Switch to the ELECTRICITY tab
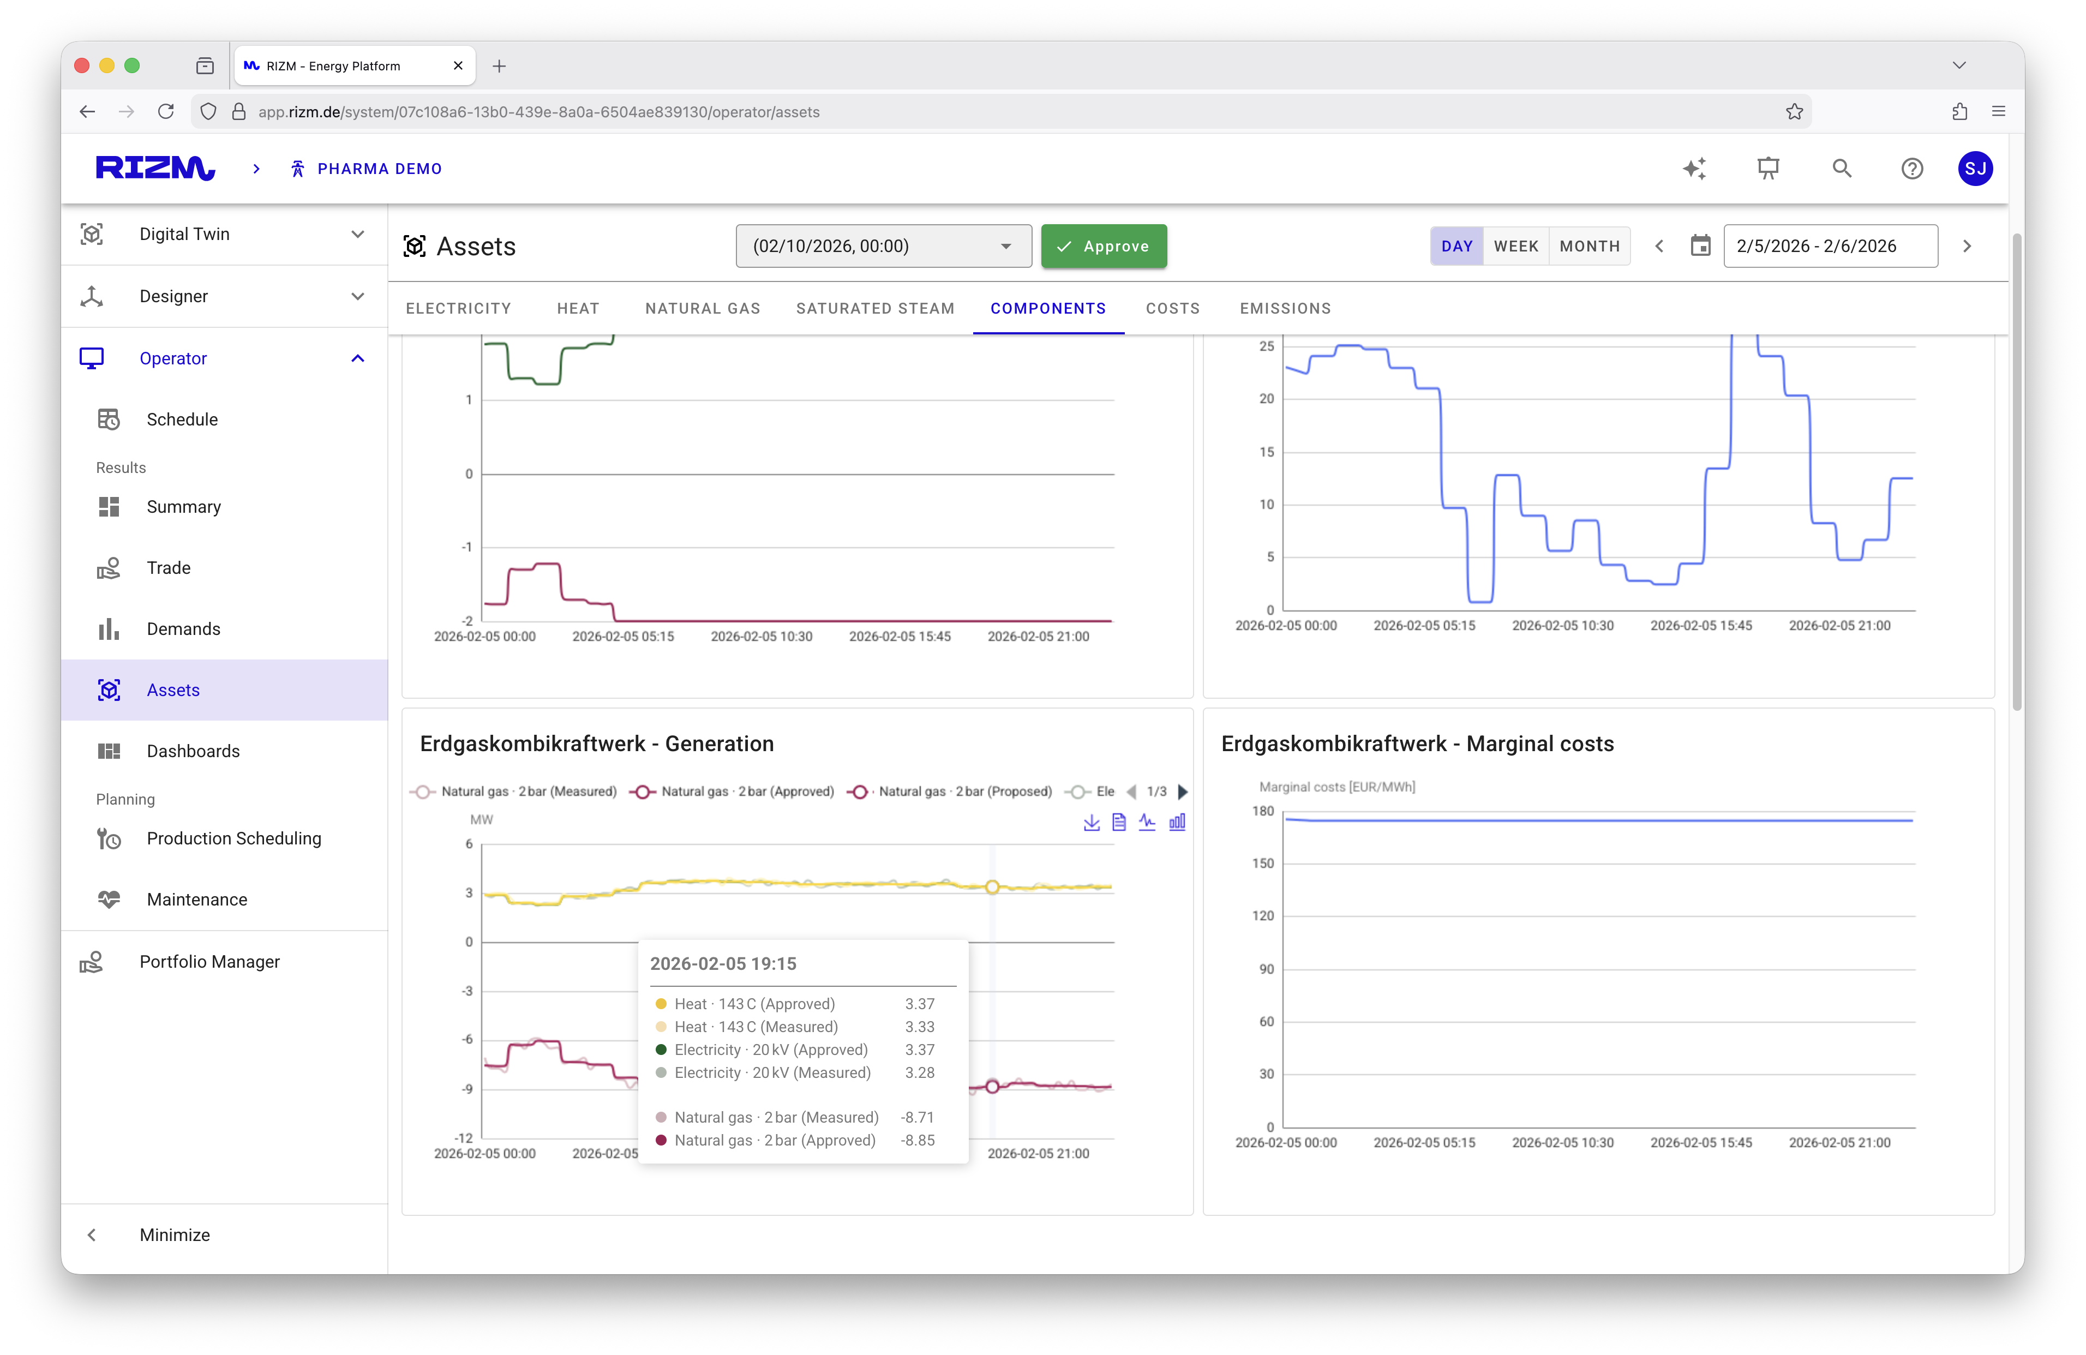2086x1355 pixels. coord(458,309)
